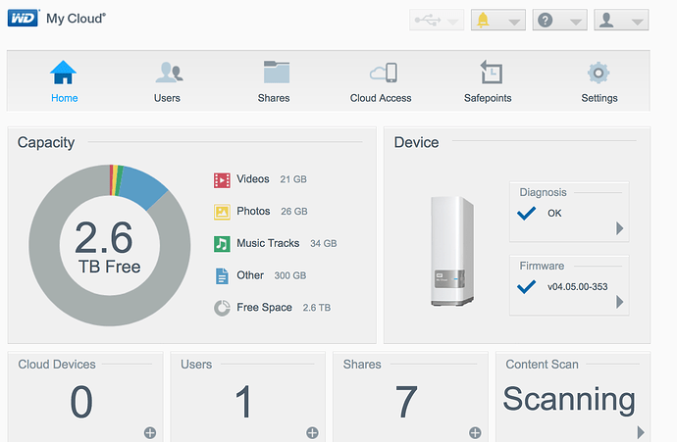Open the alerts bell dropdown

[x=498, y=20]
